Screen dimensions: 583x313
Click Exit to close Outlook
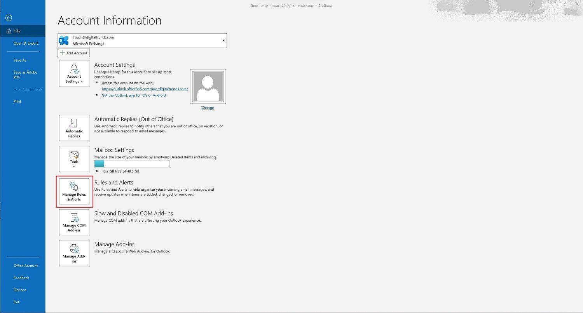pos(16,302)
